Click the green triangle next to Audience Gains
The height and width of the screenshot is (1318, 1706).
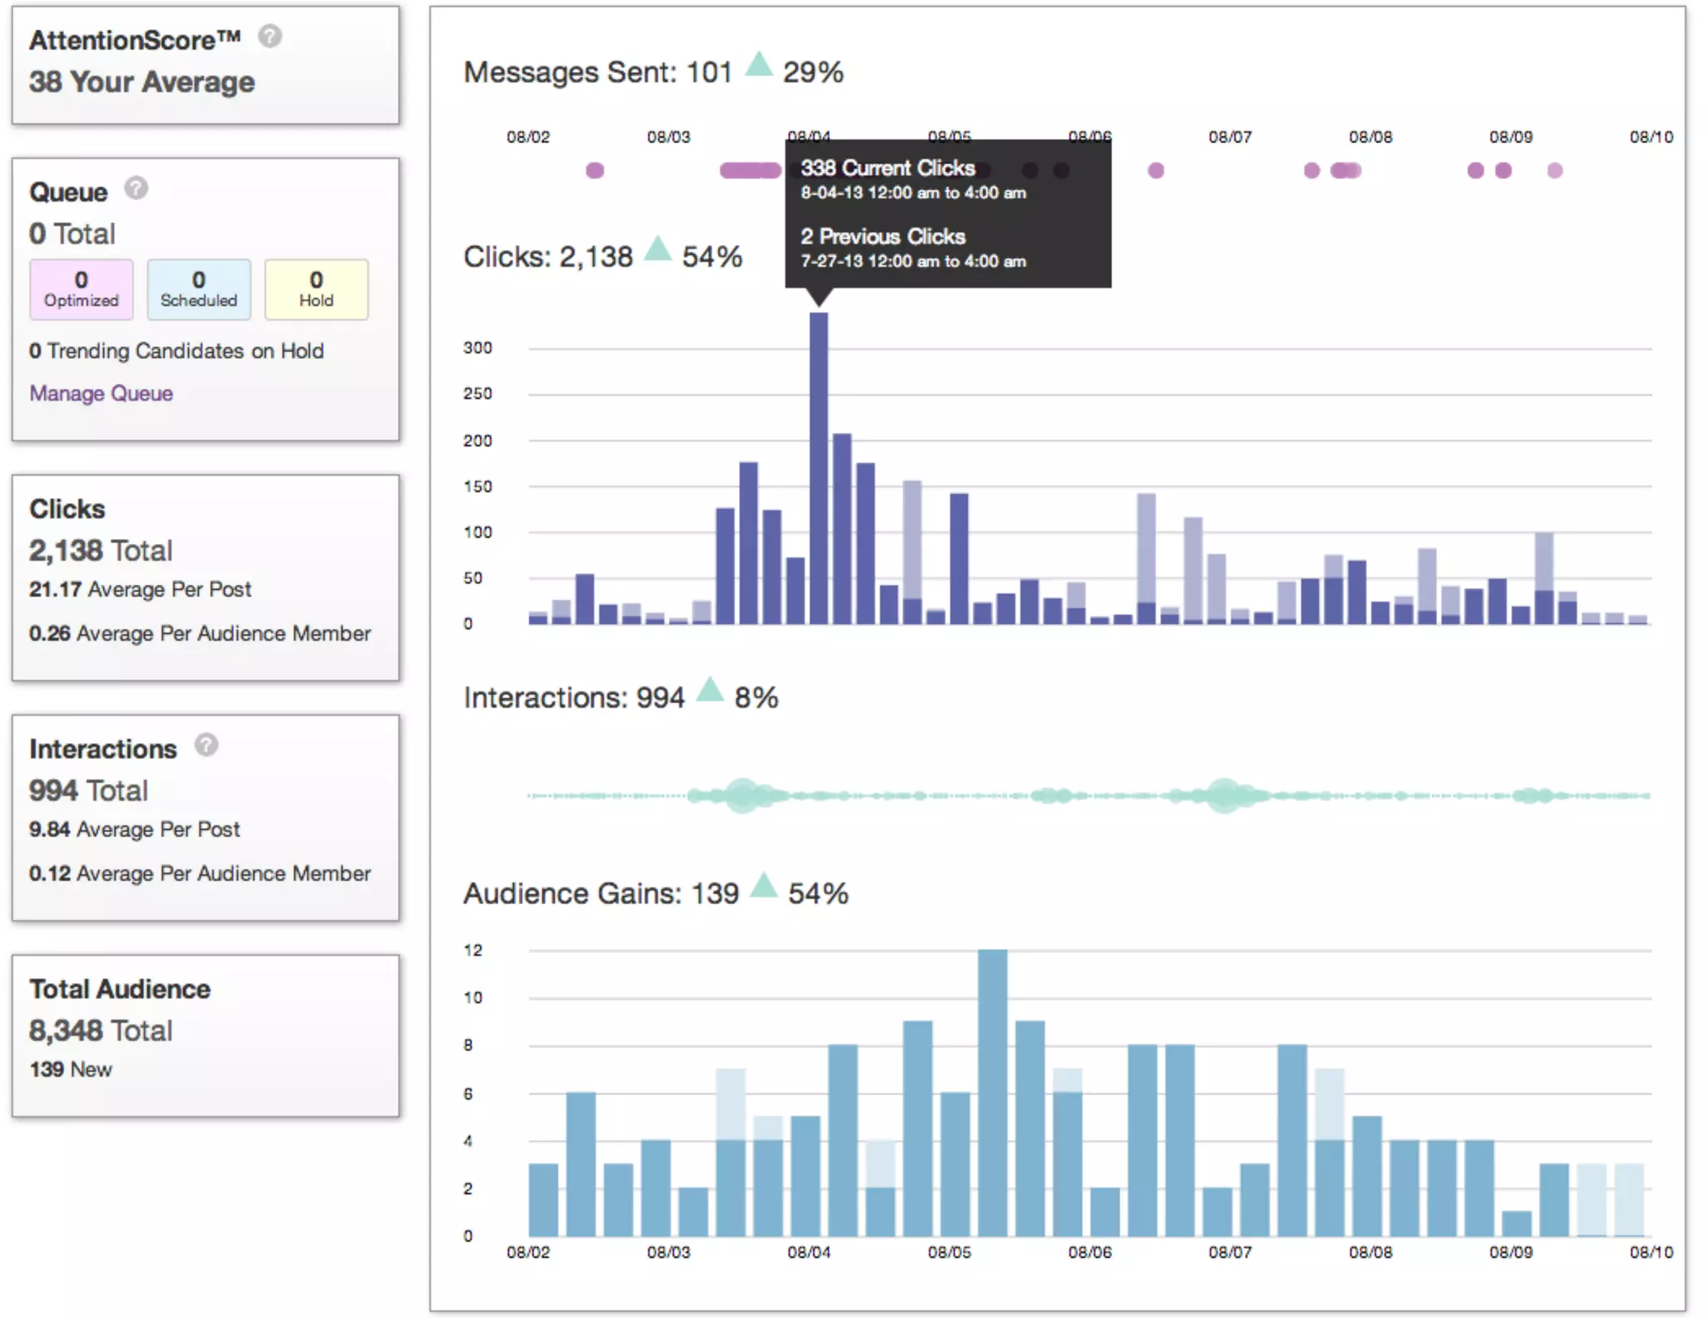tap(763, 886)
